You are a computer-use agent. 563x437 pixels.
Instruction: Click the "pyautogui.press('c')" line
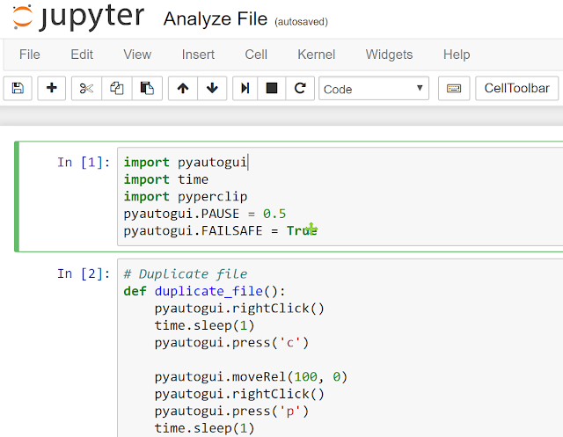[x=231, y=343]
